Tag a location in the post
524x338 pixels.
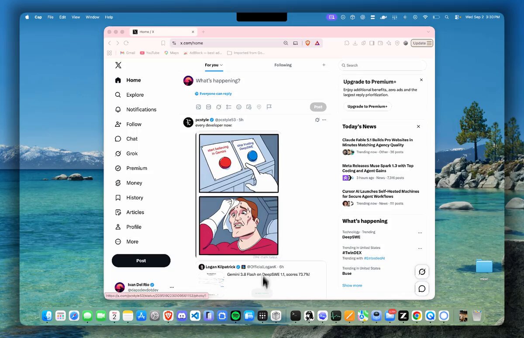coord(259,107)
